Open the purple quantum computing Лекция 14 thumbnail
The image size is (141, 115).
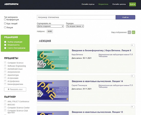[x=53, y=91]
